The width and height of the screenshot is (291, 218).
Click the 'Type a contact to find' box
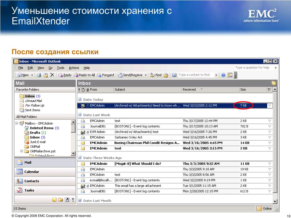[x=196, y=75]
